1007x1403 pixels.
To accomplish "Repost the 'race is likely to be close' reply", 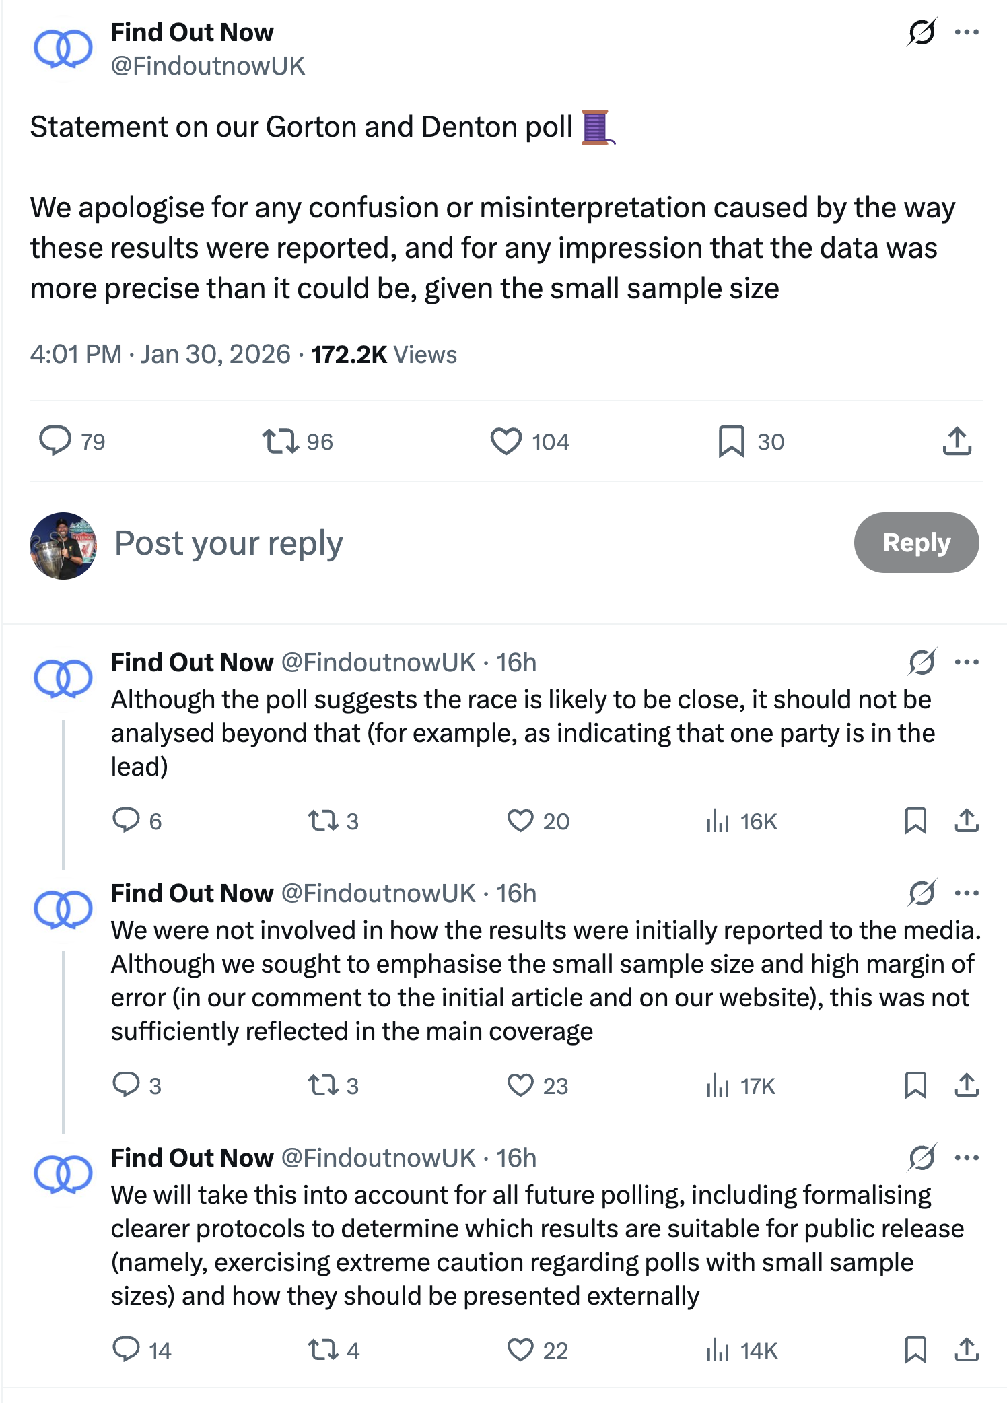I will click(x=323, y=821).
